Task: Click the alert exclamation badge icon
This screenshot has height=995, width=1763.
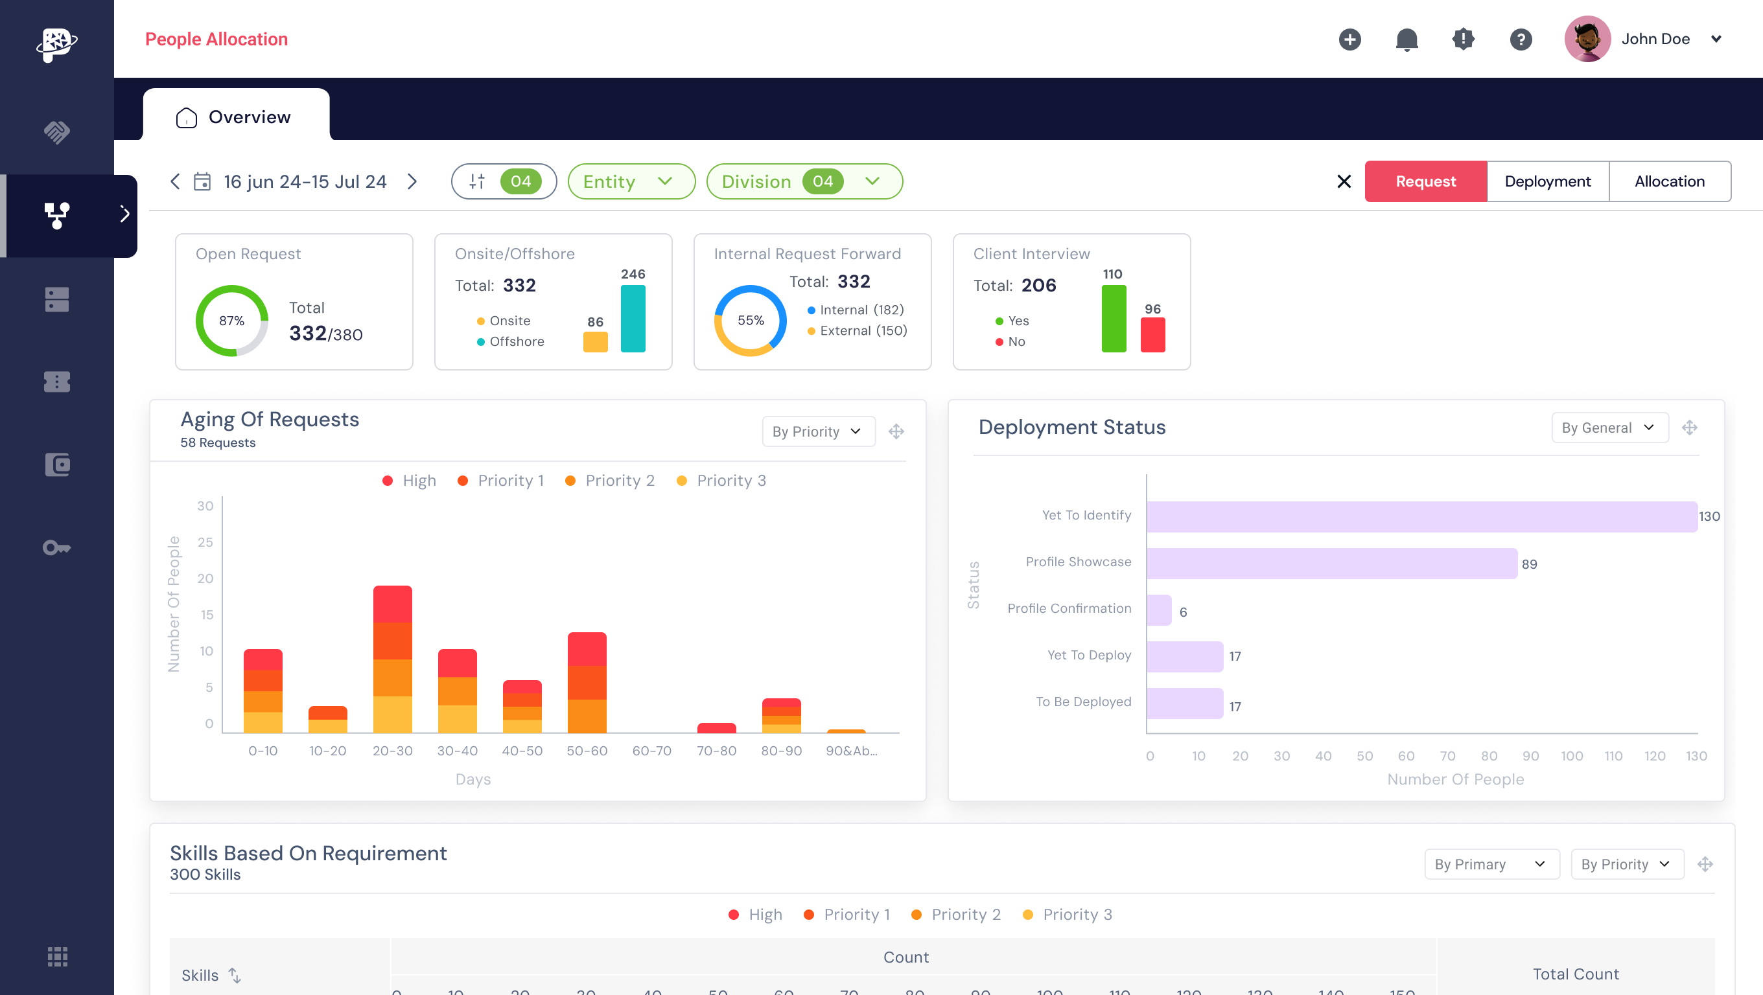Action: point(1464,39)
